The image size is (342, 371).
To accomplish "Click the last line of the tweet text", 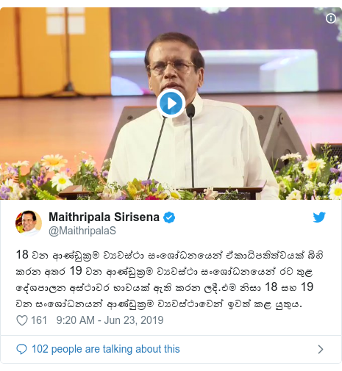I will tap(159, 304).
